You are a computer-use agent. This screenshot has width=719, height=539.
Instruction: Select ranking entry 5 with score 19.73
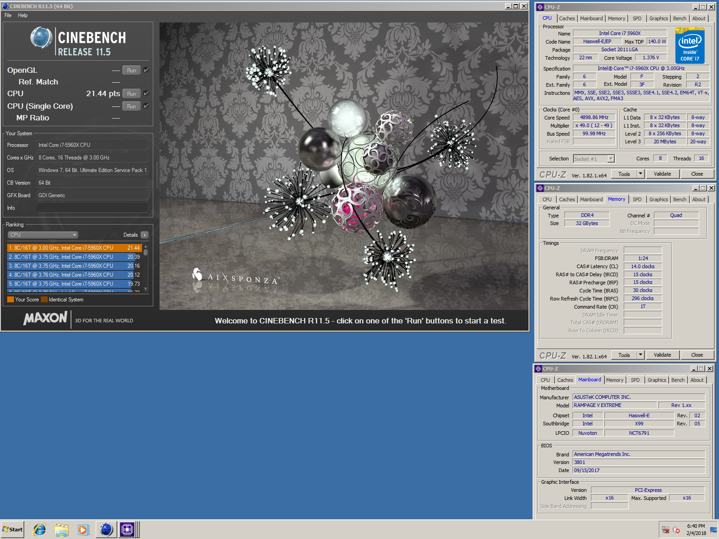(x=75, y=284)
